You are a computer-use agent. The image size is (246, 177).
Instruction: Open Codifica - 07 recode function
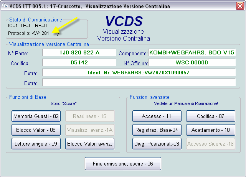pyautogui.click(x=211, y=116)
